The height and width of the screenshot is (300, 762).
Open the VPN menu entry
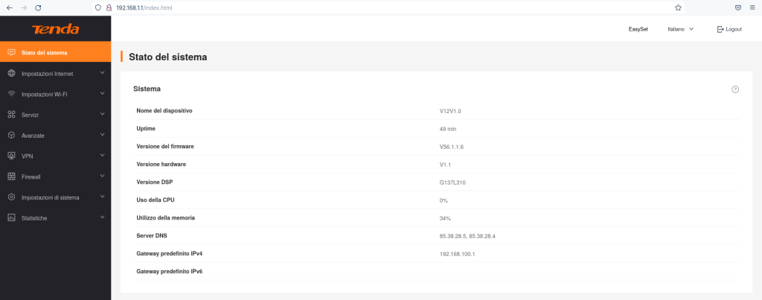click(x=28, y=156)
